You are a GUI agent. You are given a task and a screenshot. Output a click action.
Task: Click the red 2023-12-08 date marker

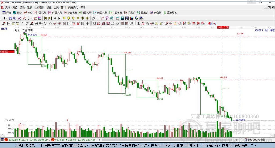click(x=223, y=28)
